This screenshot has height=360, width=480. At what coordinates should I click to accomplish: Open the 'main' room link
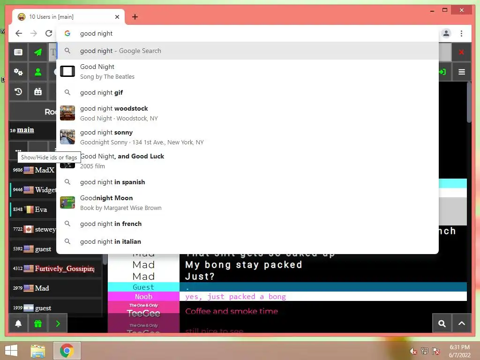25,130
